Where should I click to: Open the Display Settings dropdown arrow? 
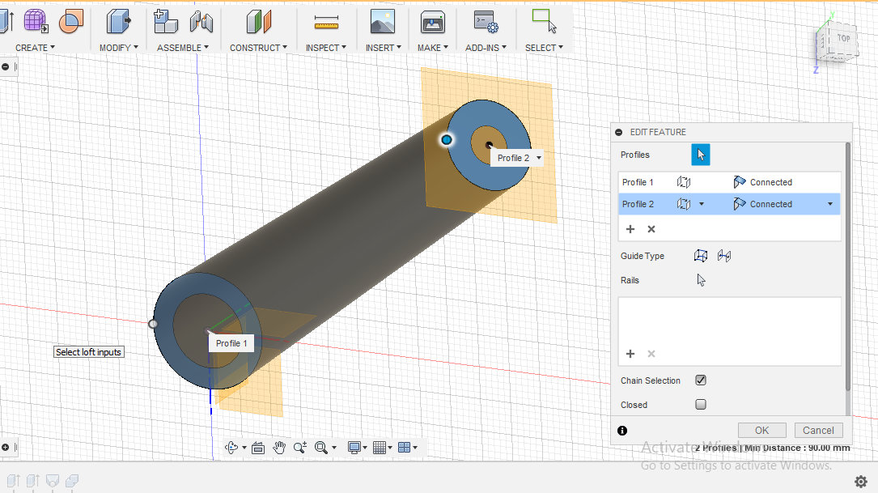365,448
